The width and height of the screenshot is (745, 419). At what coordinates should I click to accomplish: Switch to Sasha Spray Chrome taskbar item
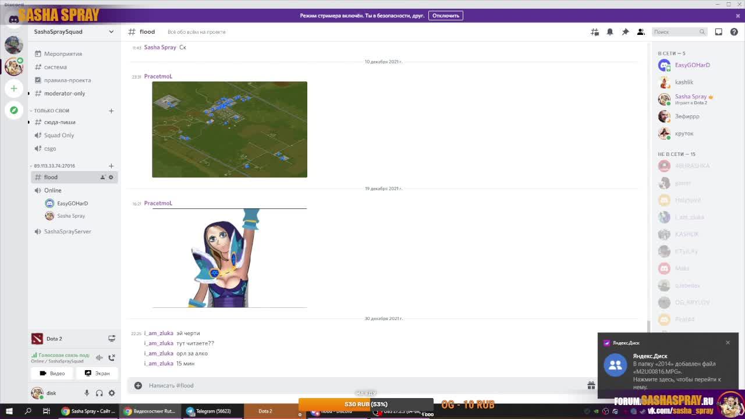pyautogui.click(x=88, y=411)
